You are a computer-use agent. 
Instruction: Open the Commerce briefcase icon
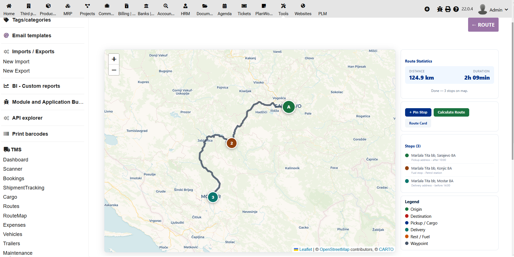(x=107, y=6)
